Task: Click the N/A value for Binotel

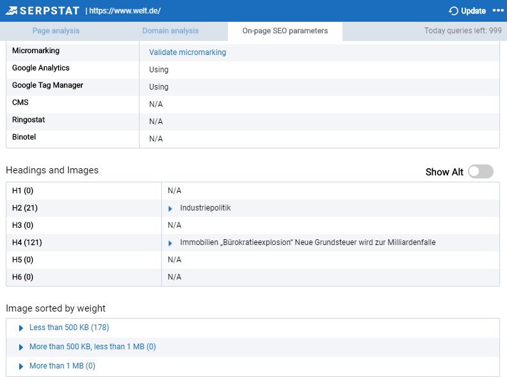Action: coord(156,139)
